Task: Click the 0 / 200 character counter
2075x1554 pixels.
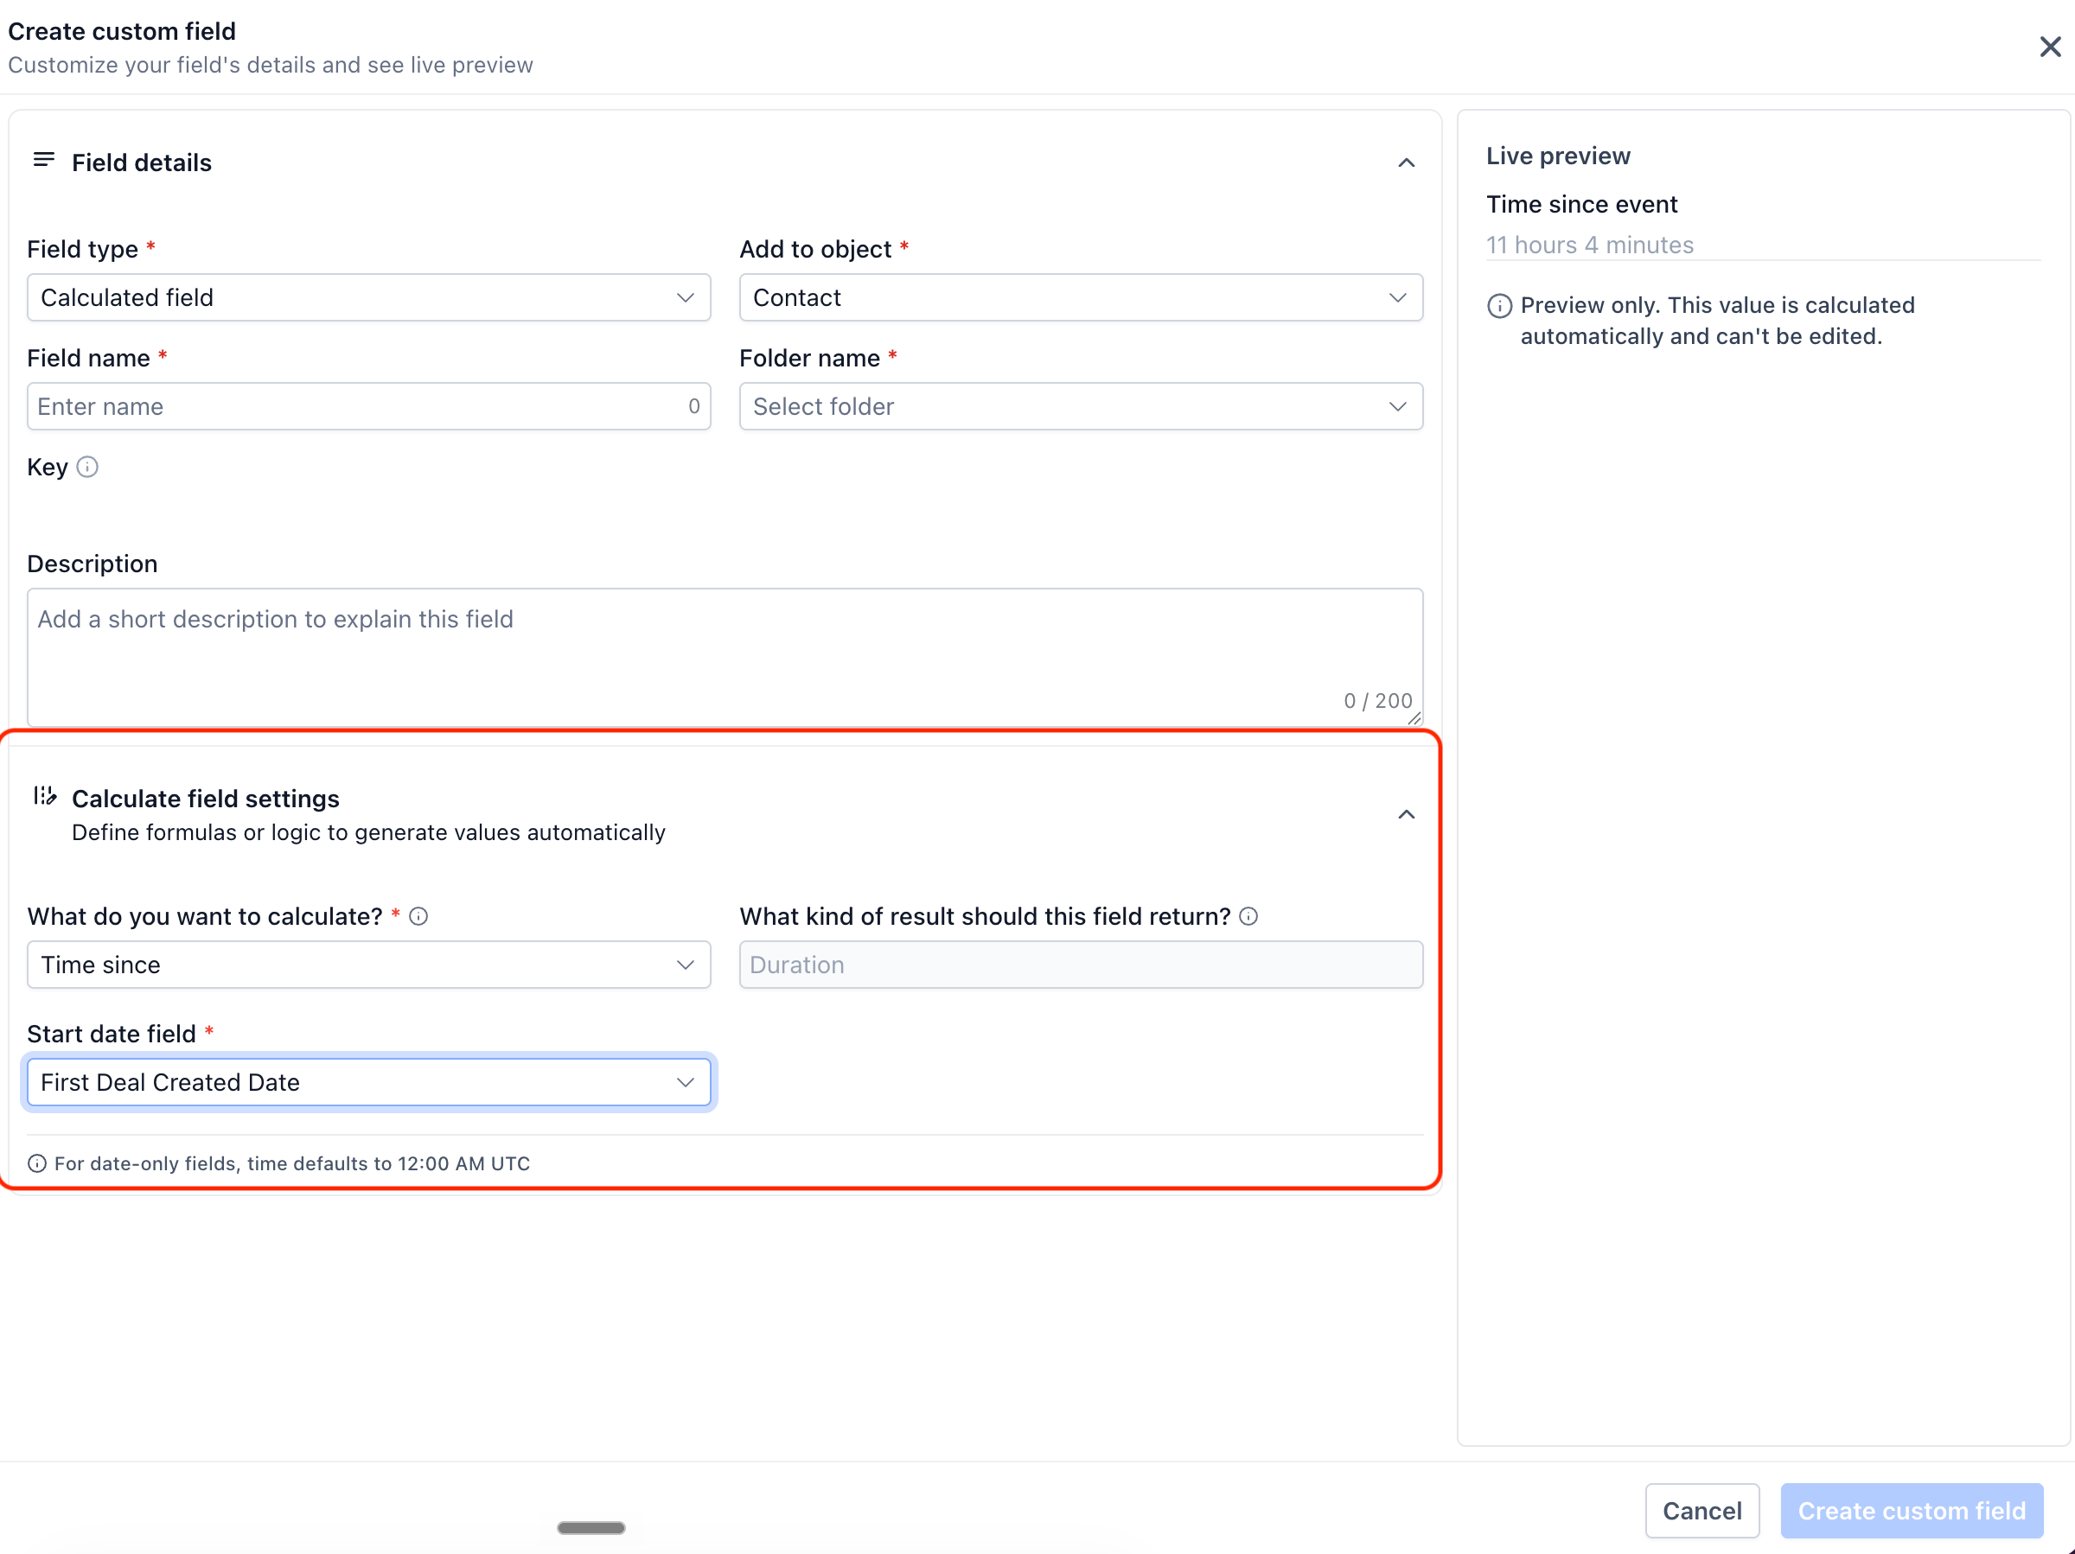Action: click(x=1377, y=701)
